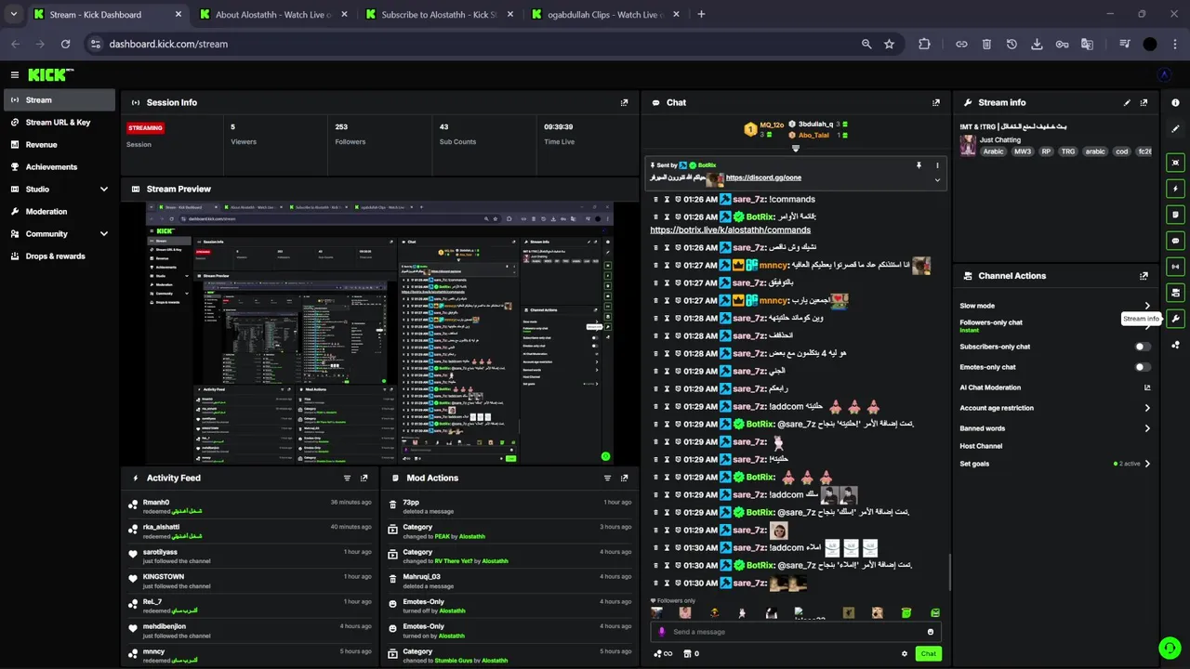Unpin the pinned BotRix message
The height and width of the screenshot is (669, 1190).
(x=919, y=165)
